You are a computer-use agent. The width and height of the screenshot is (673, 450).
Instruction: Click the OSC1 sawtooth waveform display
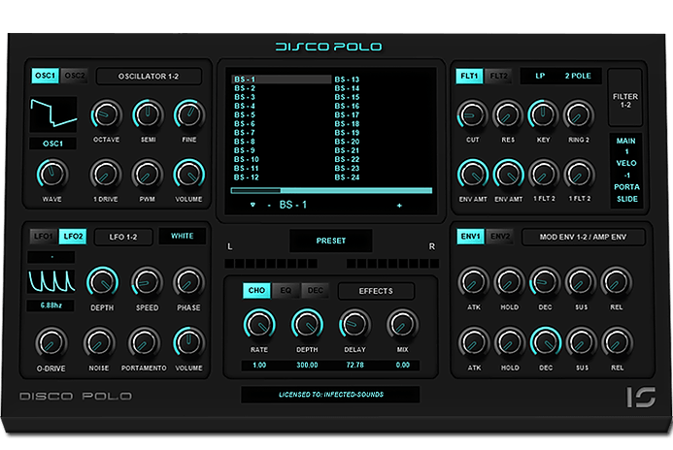(51, 114)
